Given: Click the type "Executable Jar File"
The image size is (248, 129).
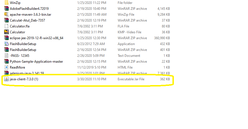Looking at the screenshot, I should pos(131,79).
